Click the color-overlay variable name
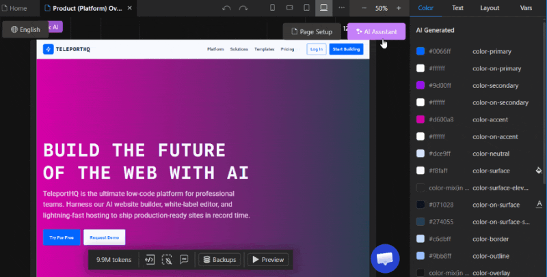 click(491, 273)
